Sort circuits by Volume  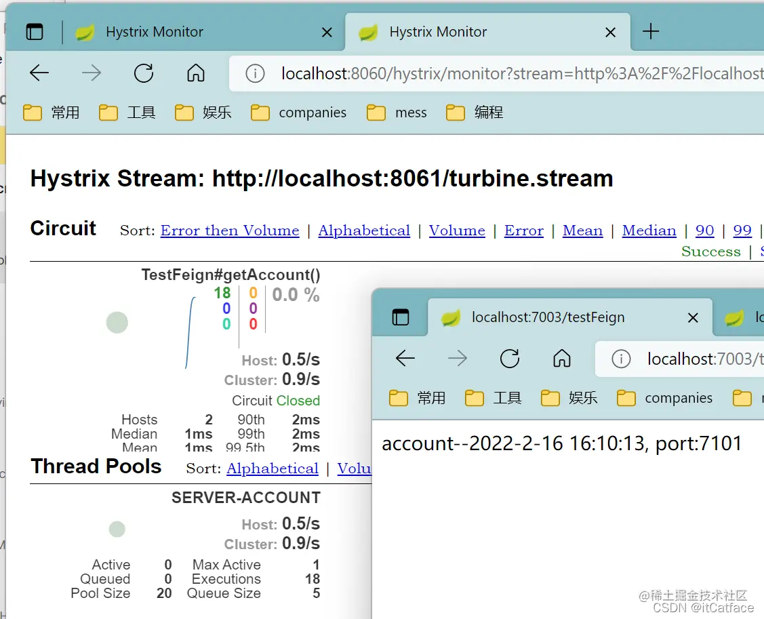[457, 231]
